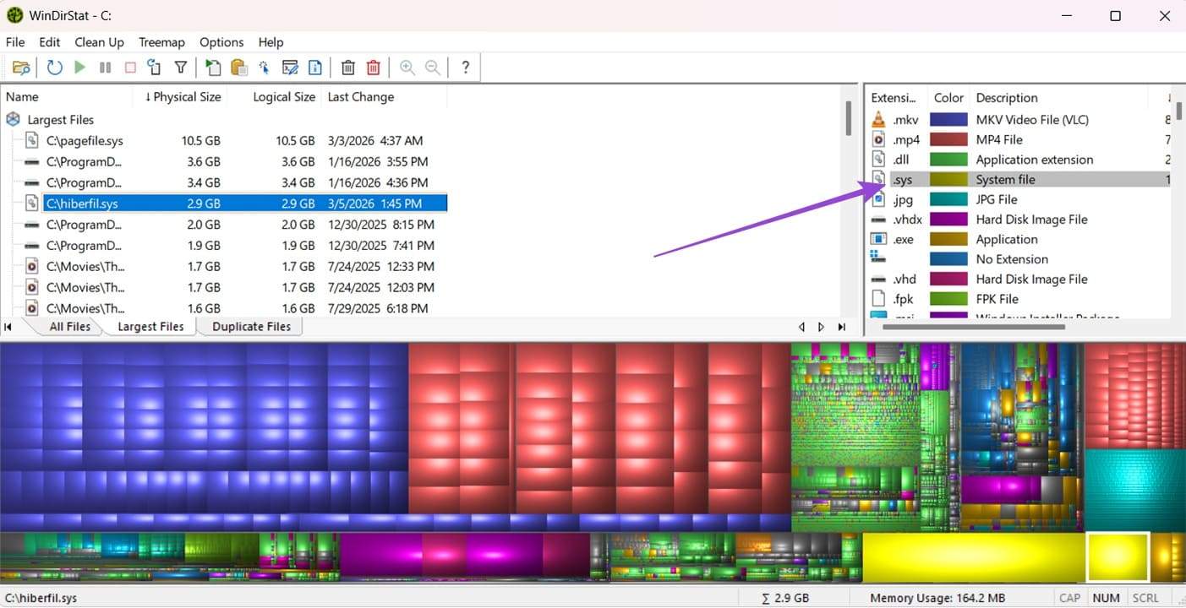Switch to the Duplicate Files tab
The width and height of the screenshot is (1186, 608).
251,326
